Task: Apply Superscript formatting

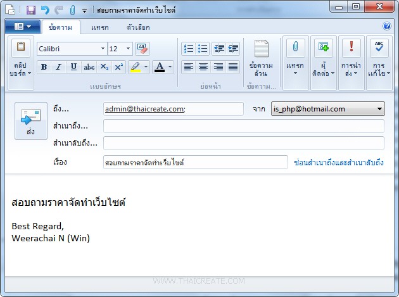Action: [x=118, y=67]
